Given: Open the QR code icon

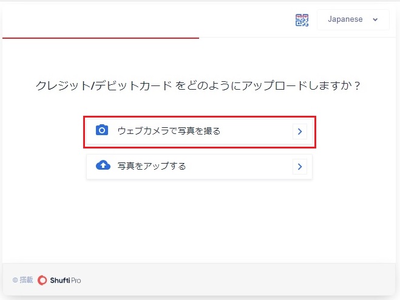Looking at the screenshot, I should pos(302,20).
